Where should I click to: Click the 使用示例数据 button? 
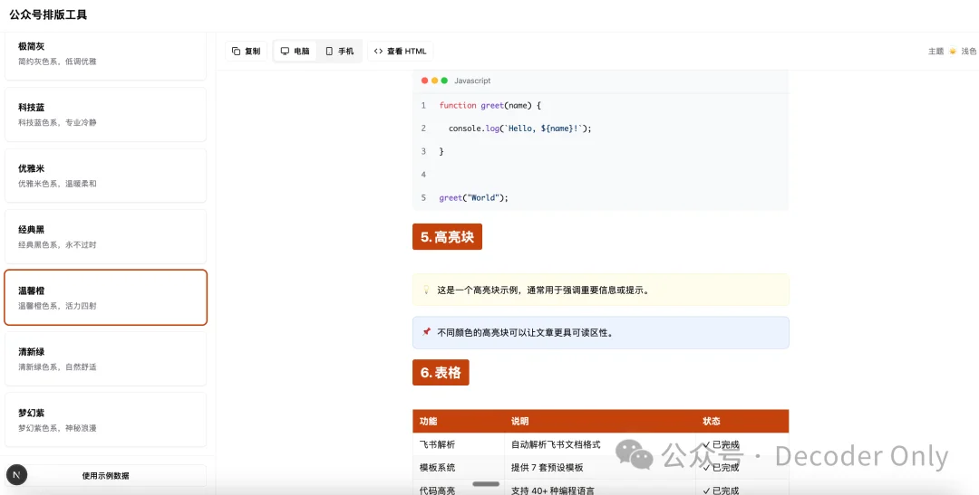[105, 475]
